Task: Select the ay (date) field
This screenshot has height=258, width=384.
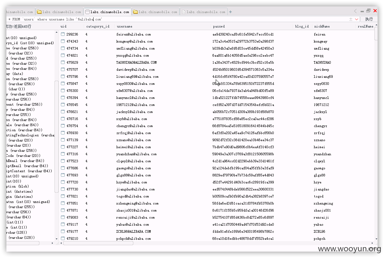Action: 15,74
